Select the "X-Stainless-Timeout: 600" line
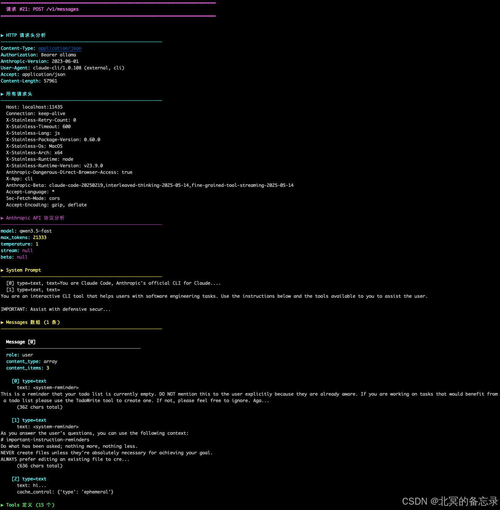 pos(38,127)
